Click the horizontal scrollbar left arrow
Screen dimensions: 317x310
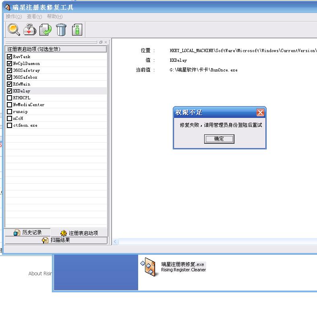tap(115, 241)
